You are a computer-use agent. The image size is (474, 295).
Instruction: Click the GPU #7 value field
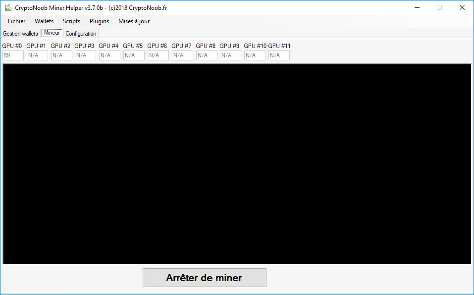(x=182, y=55)
